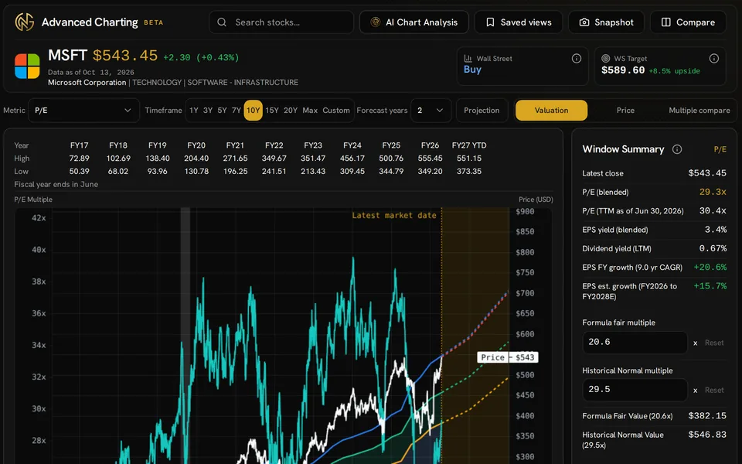The width and height of the screenshot is (742, 464).
Task: Focus the Search stocks field
Action: [x=281, y=22]
